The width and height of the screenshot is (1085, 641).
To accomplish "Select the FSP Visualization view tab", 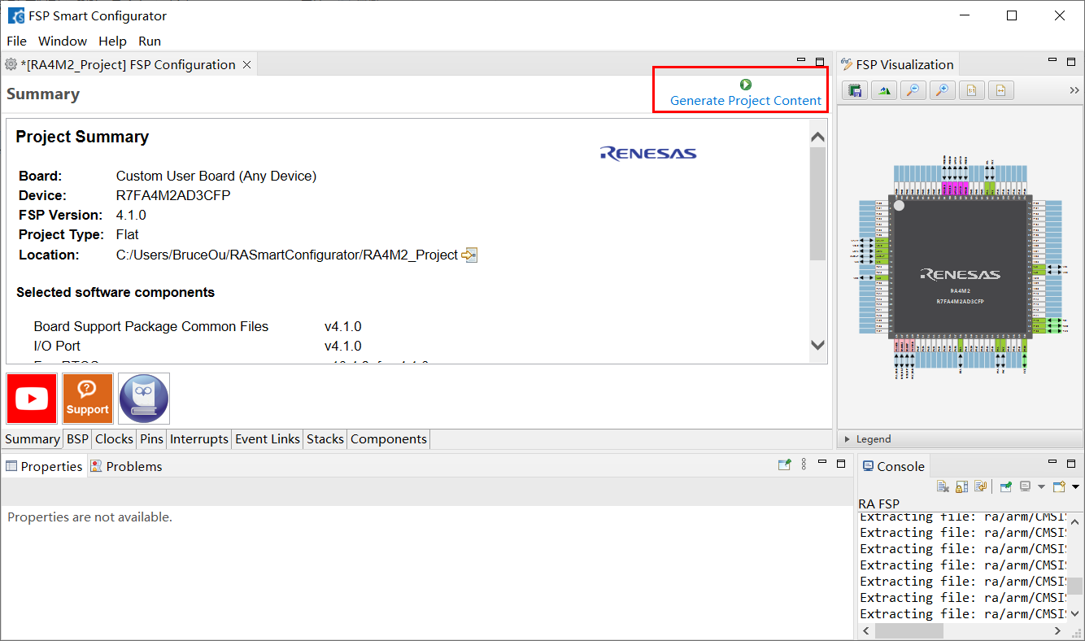I will tap(897, 64).
